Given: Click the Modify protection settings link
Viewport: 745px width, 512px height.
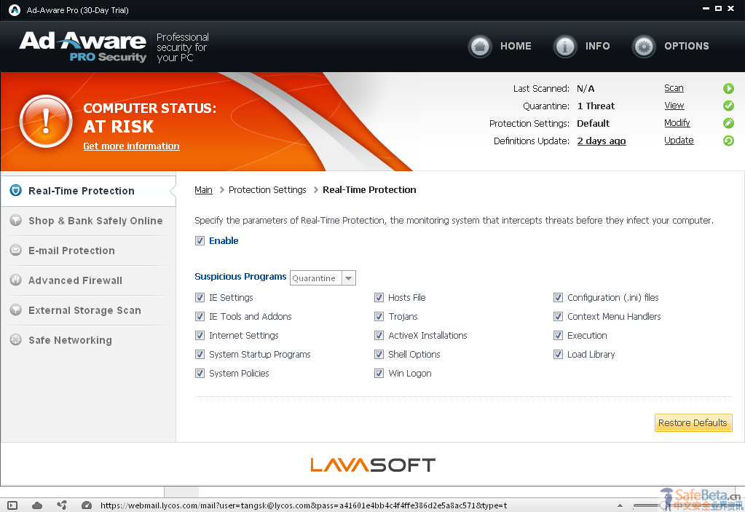Looking at the screenshot, I should click(677, 123).
